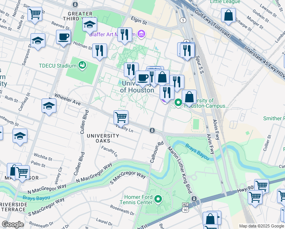Select the shopping bag marker beside the Houston-Campus pin

(x=189, y=97)
